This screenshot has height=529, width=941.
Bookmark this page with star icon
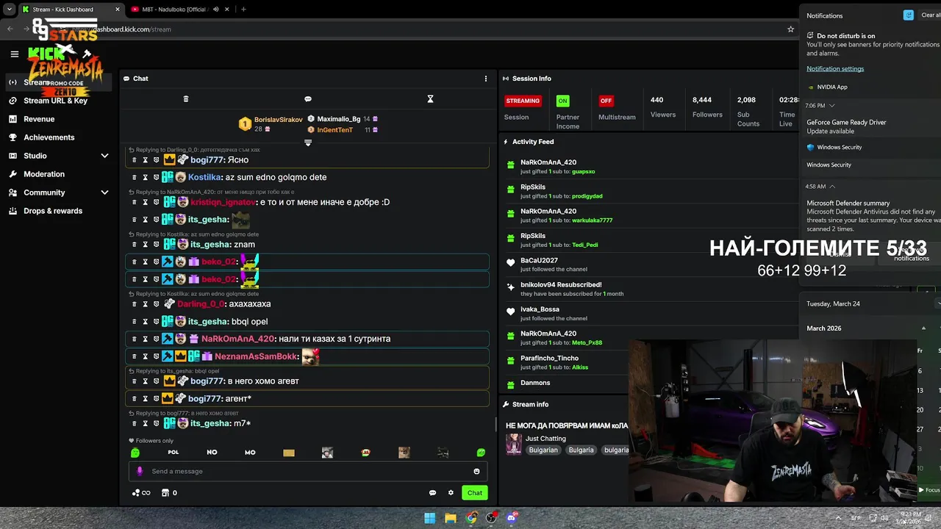pyautogui.click(x=791, y=29)
